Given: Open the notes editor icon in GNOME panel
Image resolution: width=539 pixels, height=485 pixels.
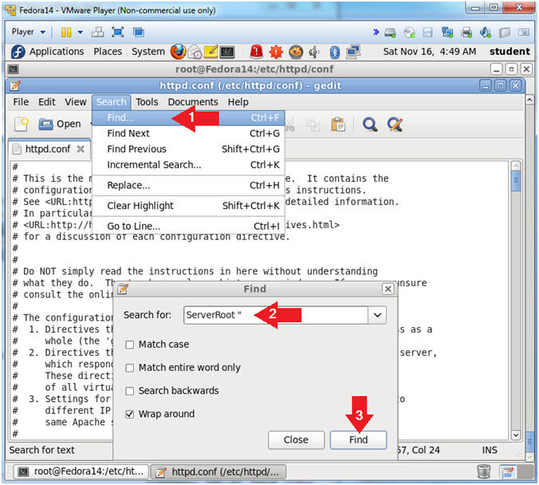Looking at the screenshot, I should pyautogui.click(x=210, y=52).
